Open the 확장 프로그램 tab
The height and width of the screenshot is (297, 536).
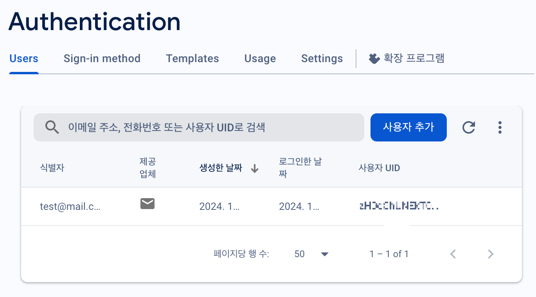(406, 59)
